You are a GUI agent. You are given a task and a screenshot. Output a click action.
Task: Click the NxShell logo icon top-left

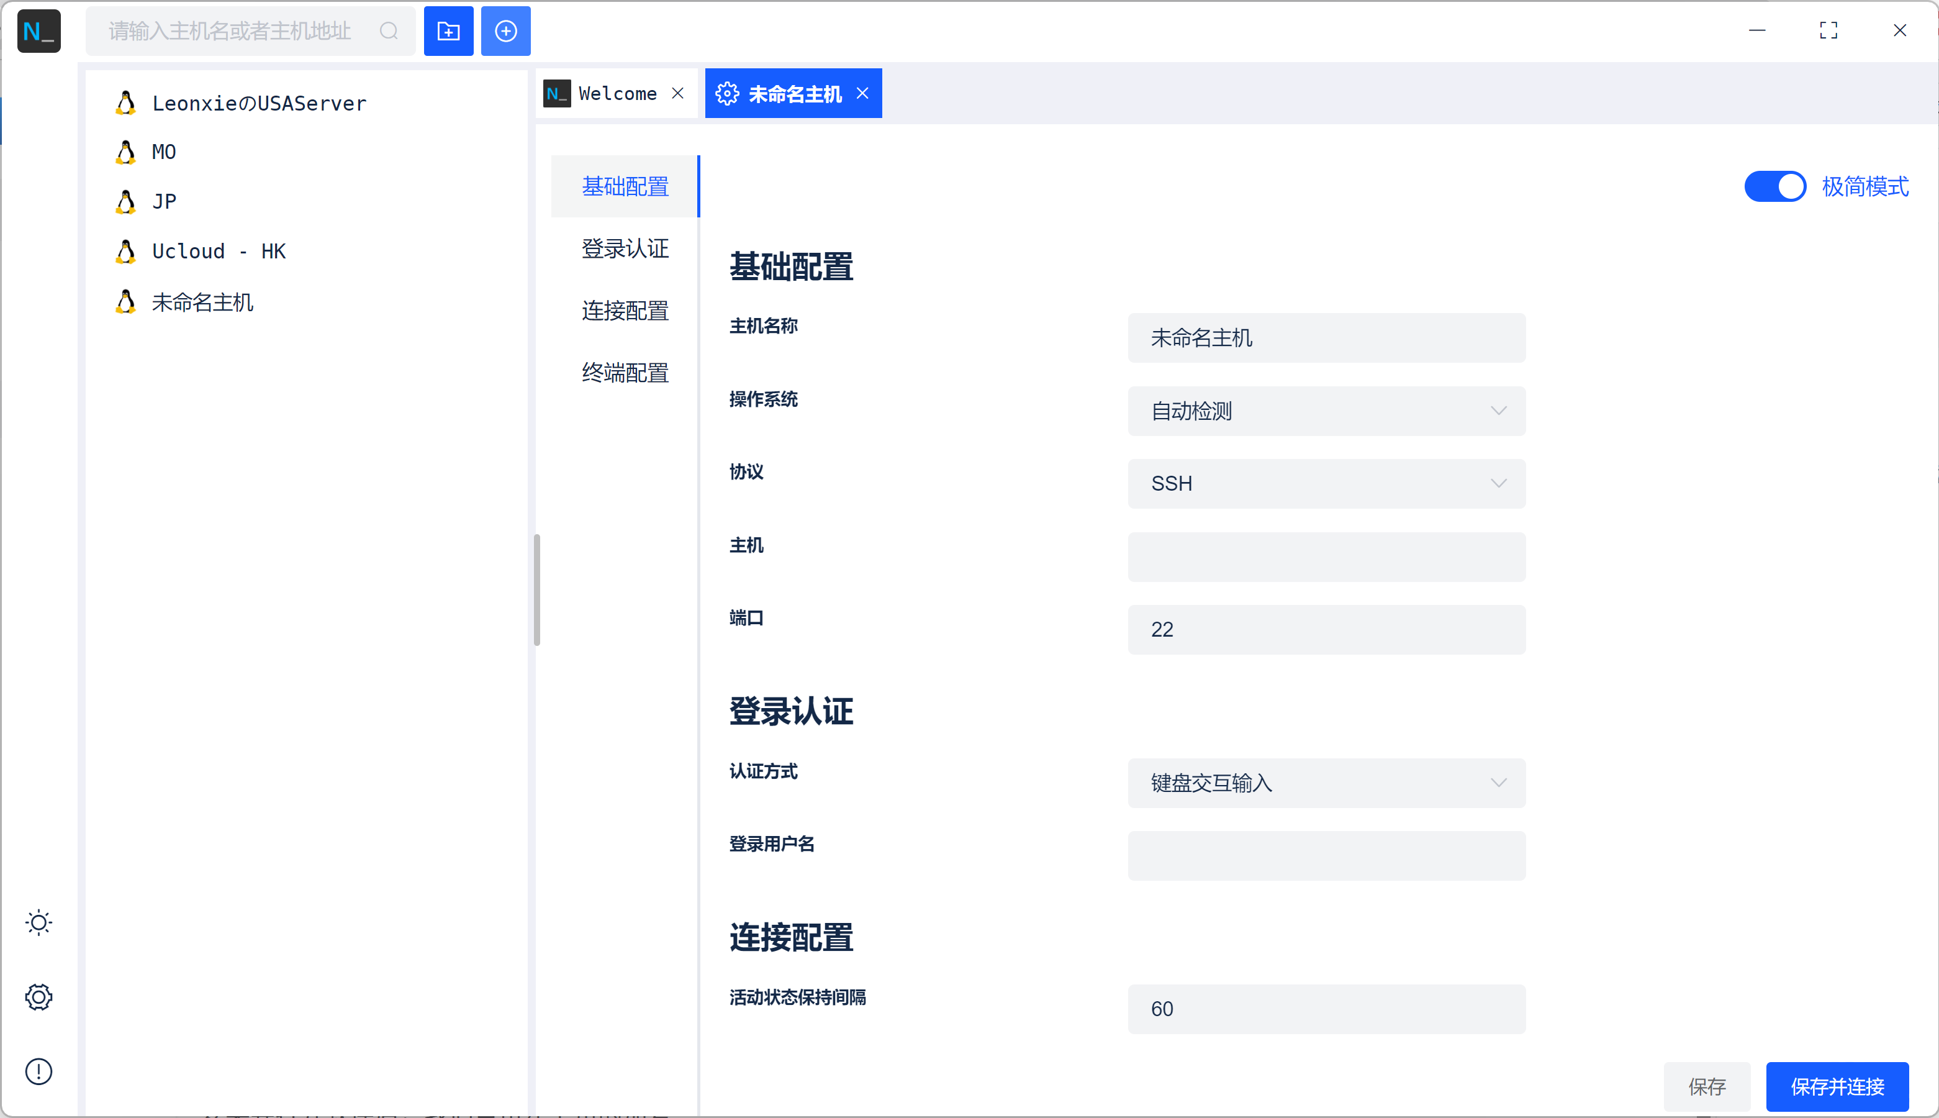pos(38,30)
